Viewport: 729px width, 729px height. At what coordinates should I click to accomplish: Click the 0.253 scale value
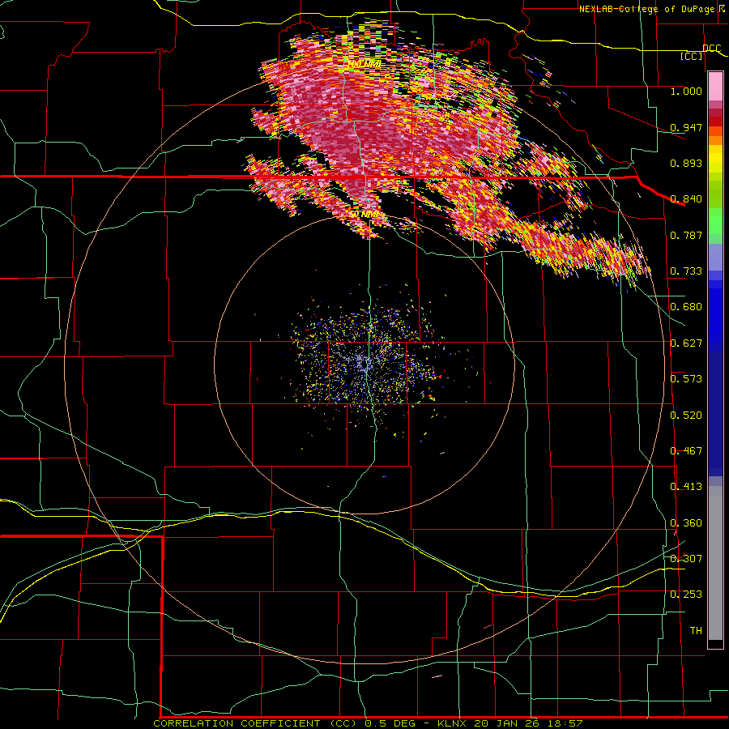pos(686,595)
